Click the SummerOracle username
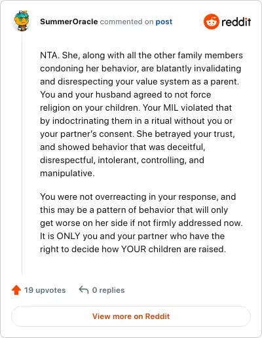This screenshot has height=338, width=262. (69, 22)
